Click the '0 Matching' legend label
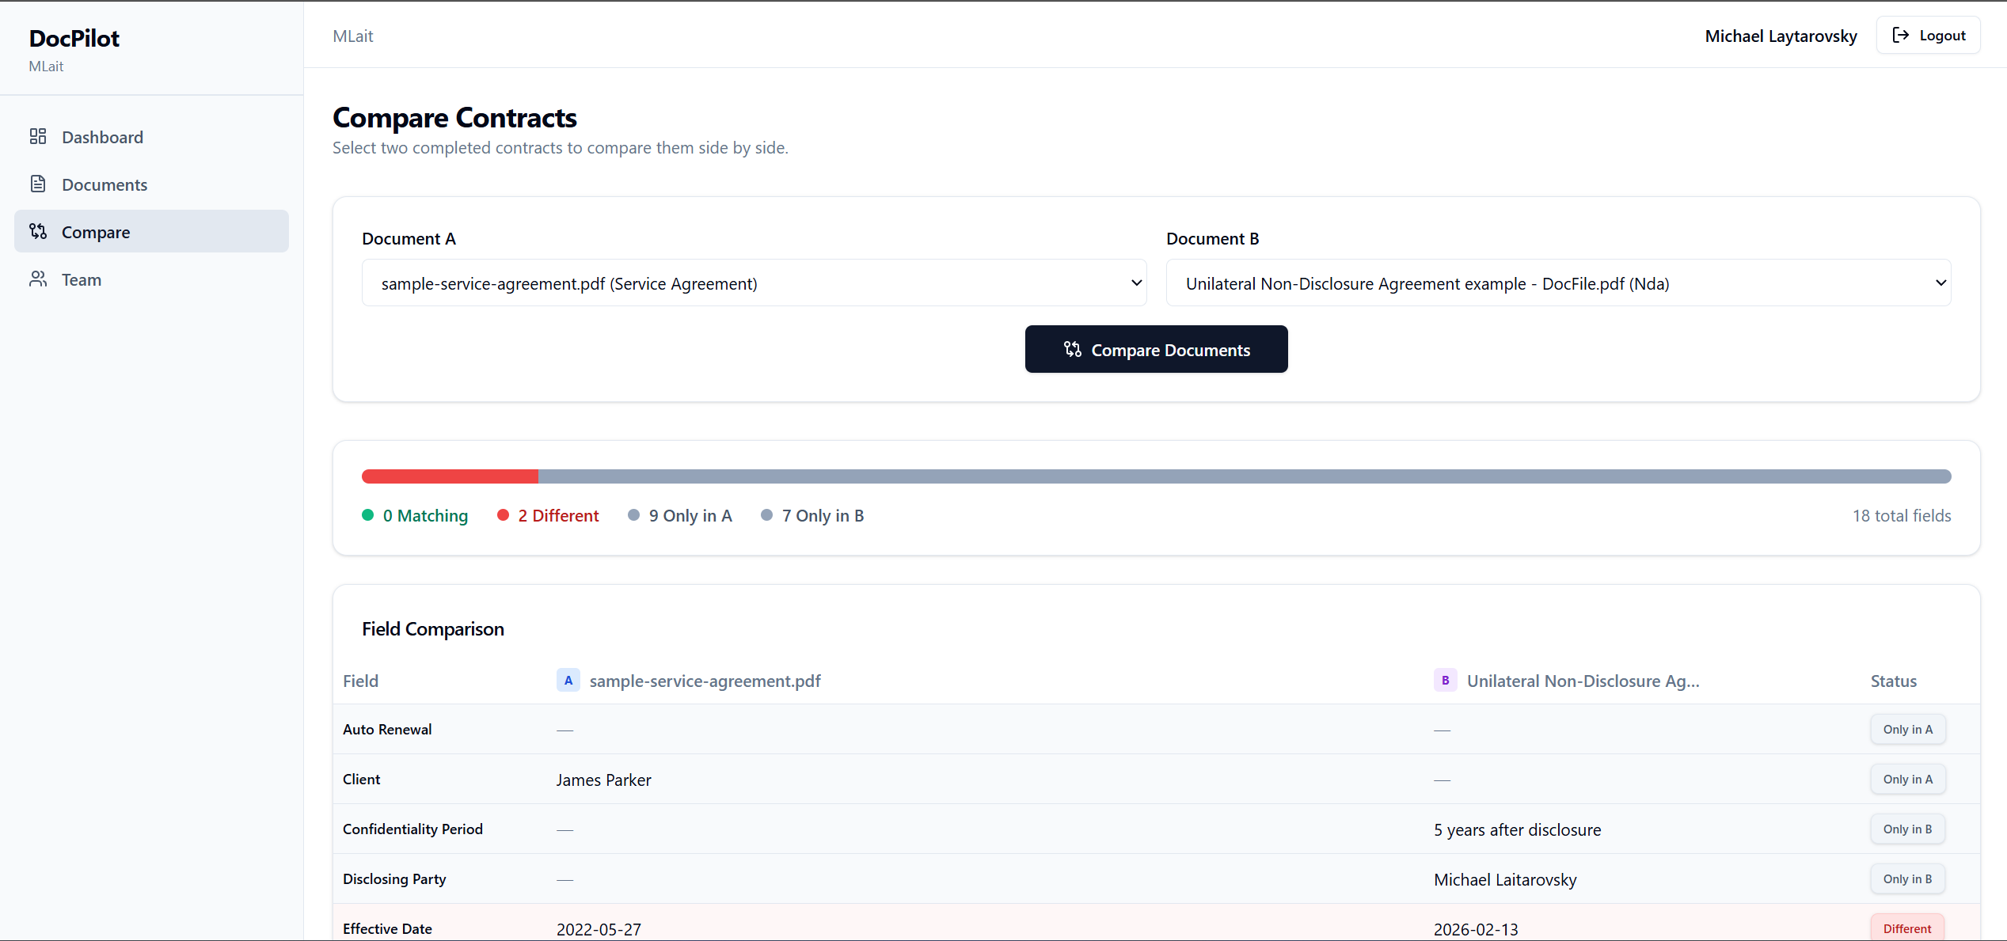Image resolution: width=2007 pixels, height=941 pixels. [x=425, y=516]
